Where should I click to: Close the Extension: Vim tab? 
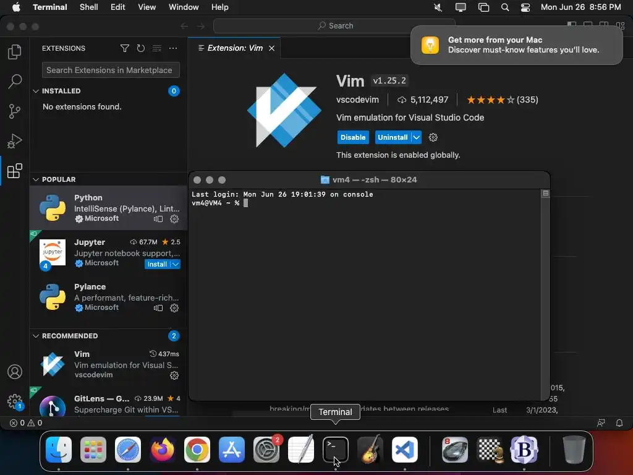(272, 48)
